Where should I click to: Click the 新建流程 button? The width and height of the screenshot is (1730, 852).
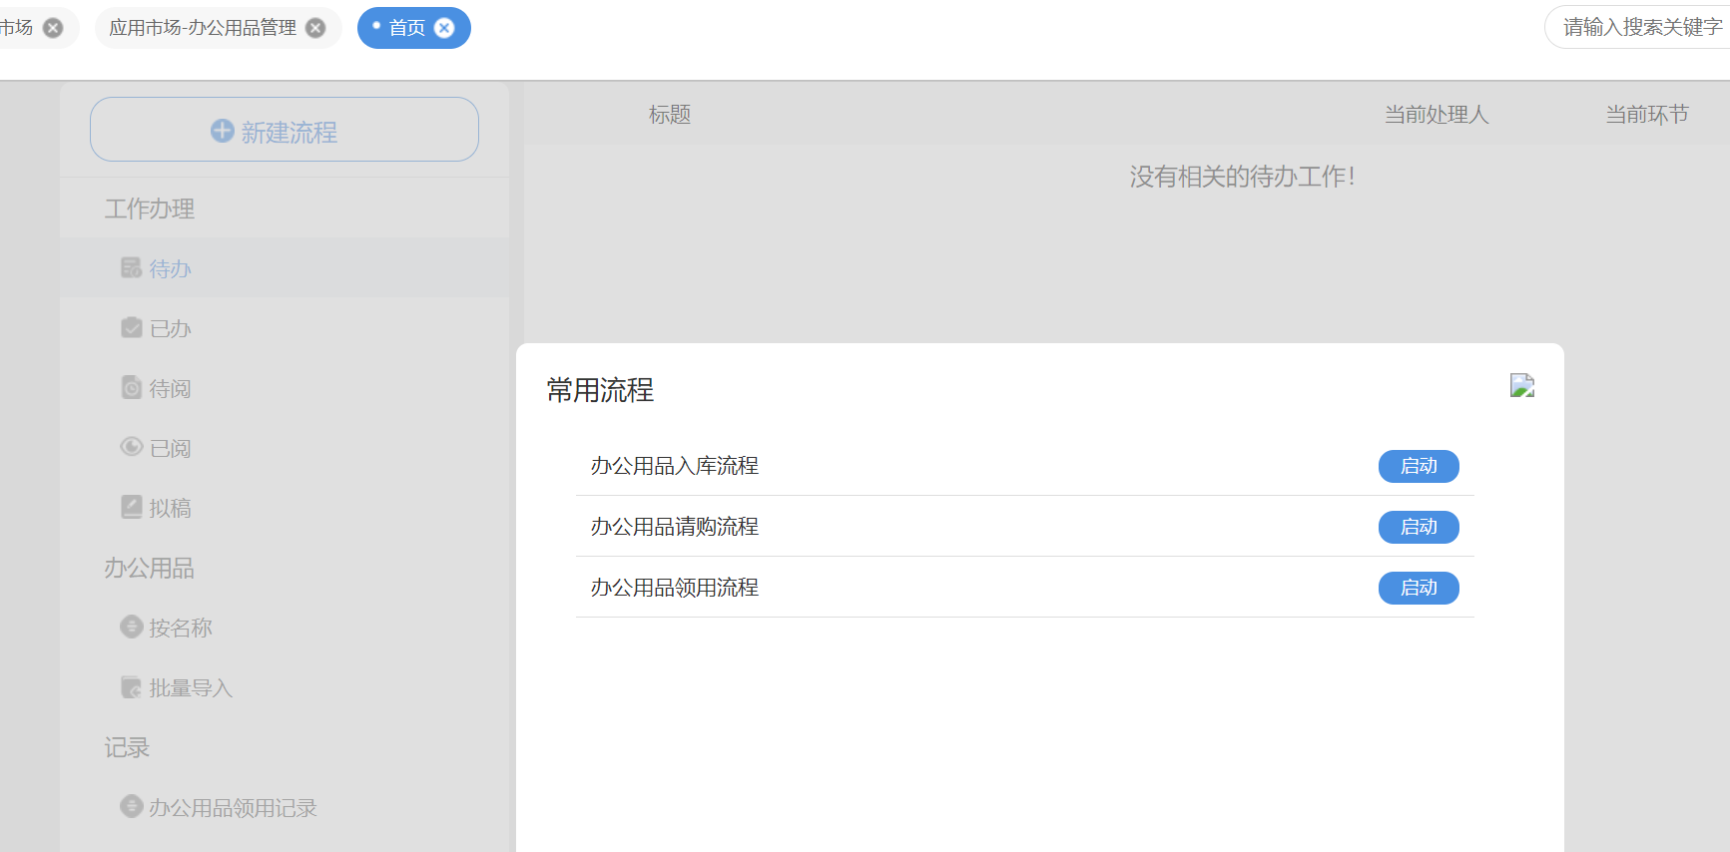pos(285,130)
